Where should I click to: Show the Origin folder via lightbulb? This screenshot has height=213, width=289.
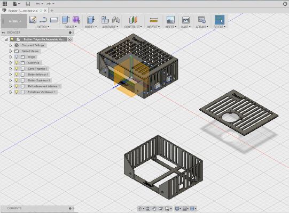17,57
